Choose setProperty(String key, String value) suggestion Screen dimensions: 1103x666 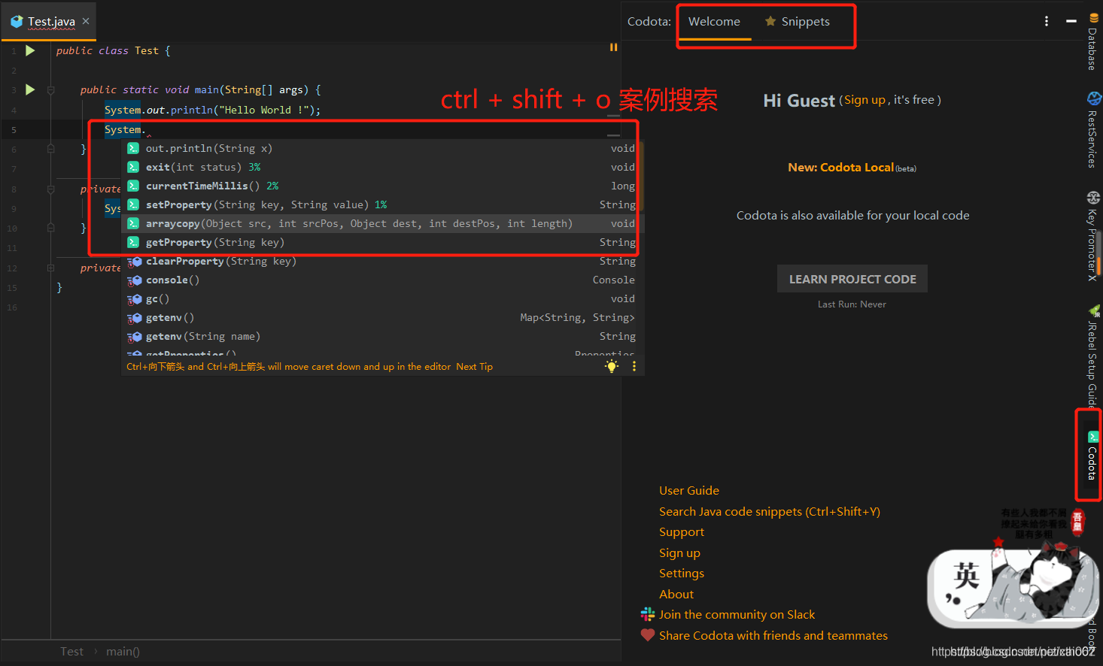click(382, 204)
